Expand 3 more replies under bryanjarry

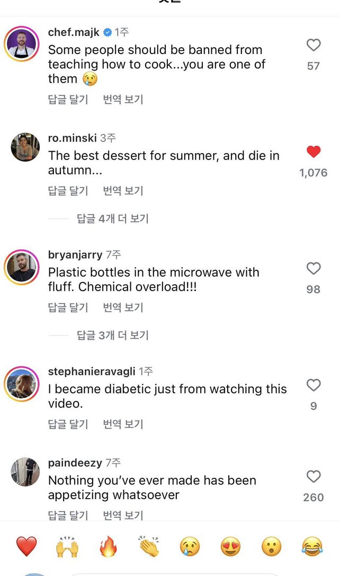click(113, 335)
